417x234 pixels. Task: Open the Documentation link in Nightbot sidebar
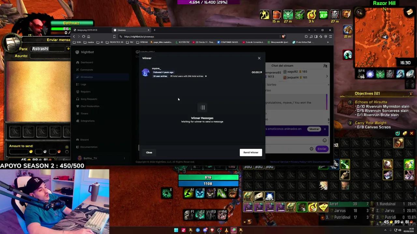(89, 147)
